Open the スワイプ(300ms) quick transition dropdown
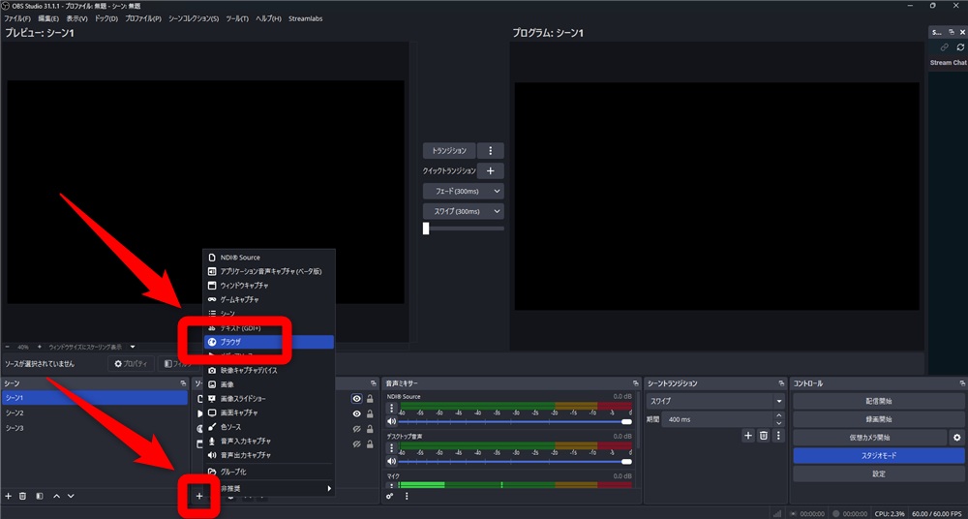Image resolution: width=968 pixels, height=519 pixels. 463,211
